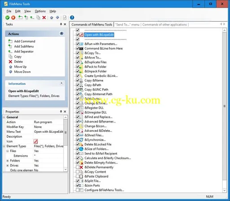Click the LopeEdit icon in the Icon property
The image size is (230, 201).
click(x=35, y=141)
